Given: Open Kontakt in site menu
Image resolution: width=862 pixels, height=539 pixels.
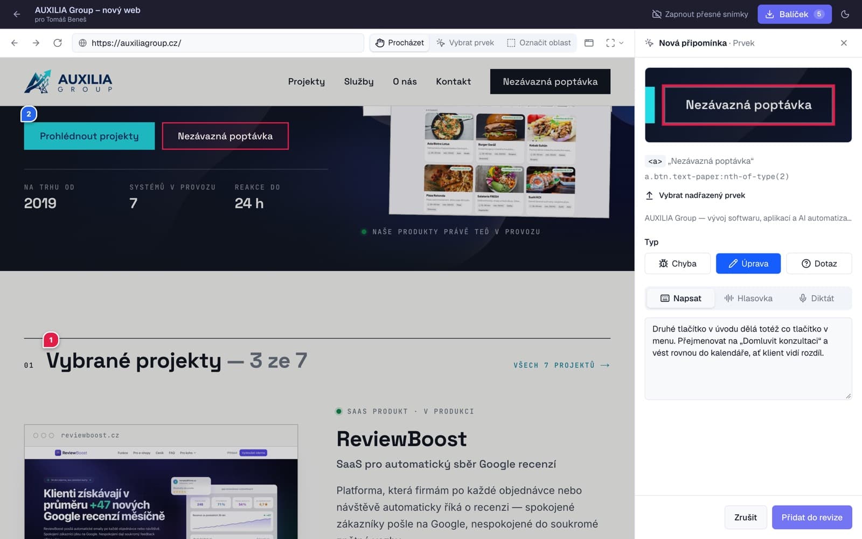Looking at the screenshot, I should click(453, 81).
